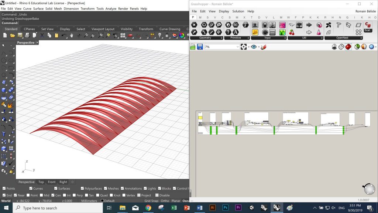Switch to the Front viewport tab
Viewport: 378px width, 213px height.
pyautogui.click(x=52, y=182)
